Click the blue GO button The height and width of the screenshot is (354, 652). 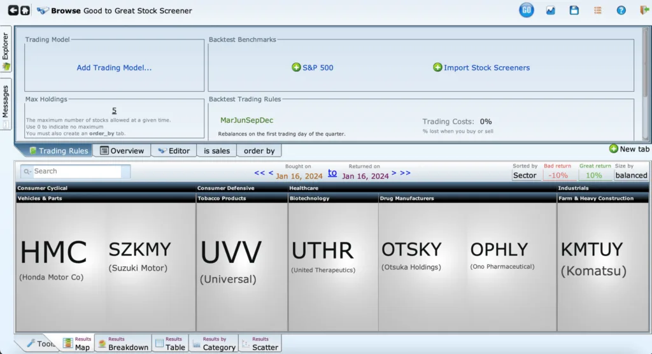tap(527, 10)
